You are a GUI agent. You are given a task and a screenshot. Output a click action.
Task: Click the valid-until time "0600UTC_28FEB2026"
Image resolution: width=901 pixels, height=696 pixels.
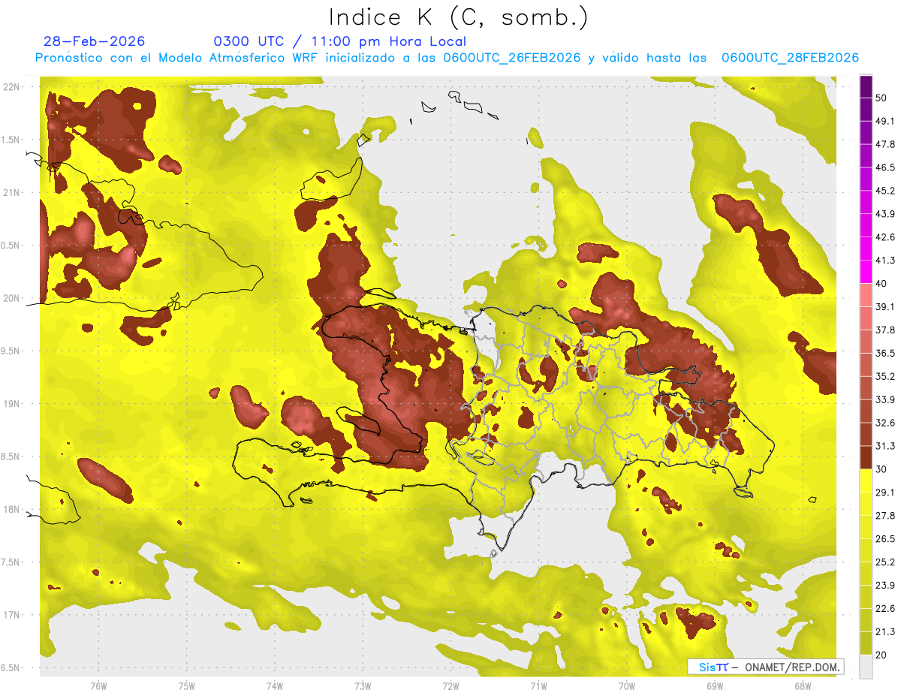click(x=790, y=58)
